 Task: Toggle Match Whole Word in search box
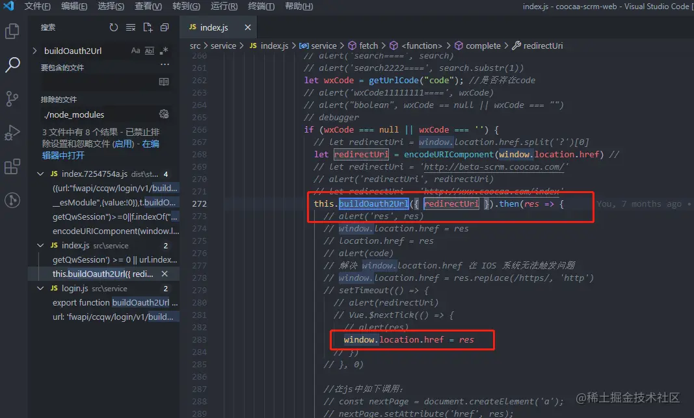[150, 51]
